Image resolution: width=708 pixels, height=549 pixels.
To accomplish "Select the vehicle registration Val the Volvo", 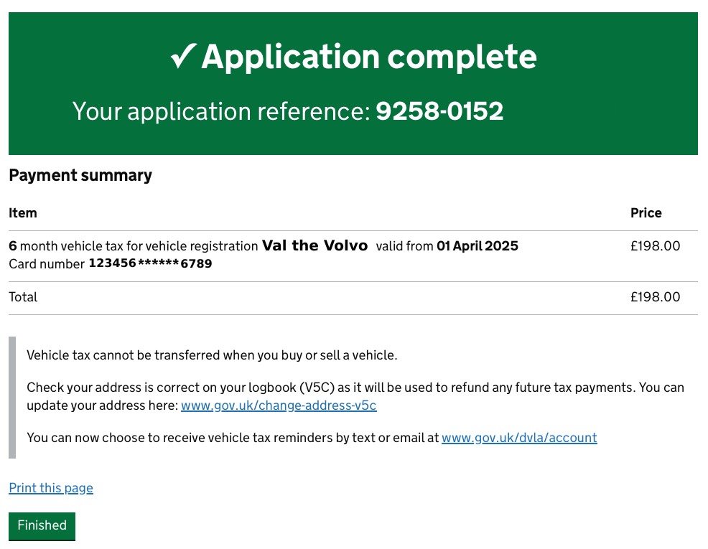I will point(315,246).
